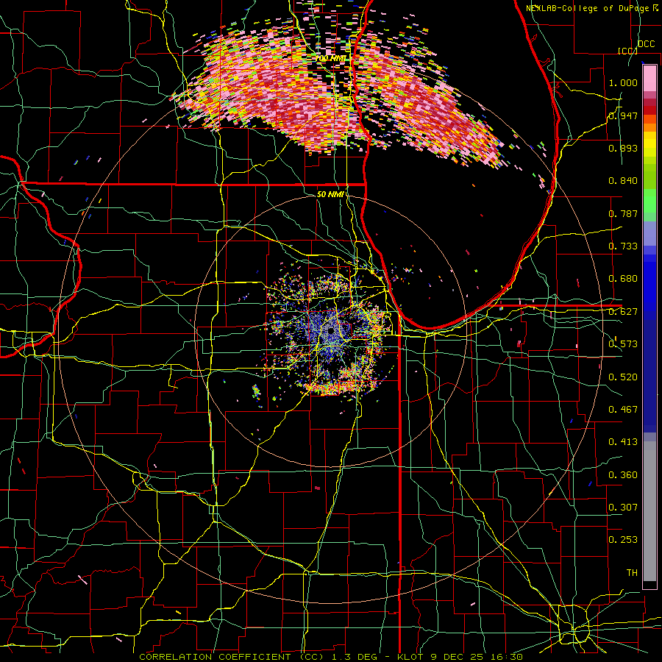Image resolution: width=662 pixels, height=662 pixels.
Task: Click the 0.733 scale value
Action: 623,246
